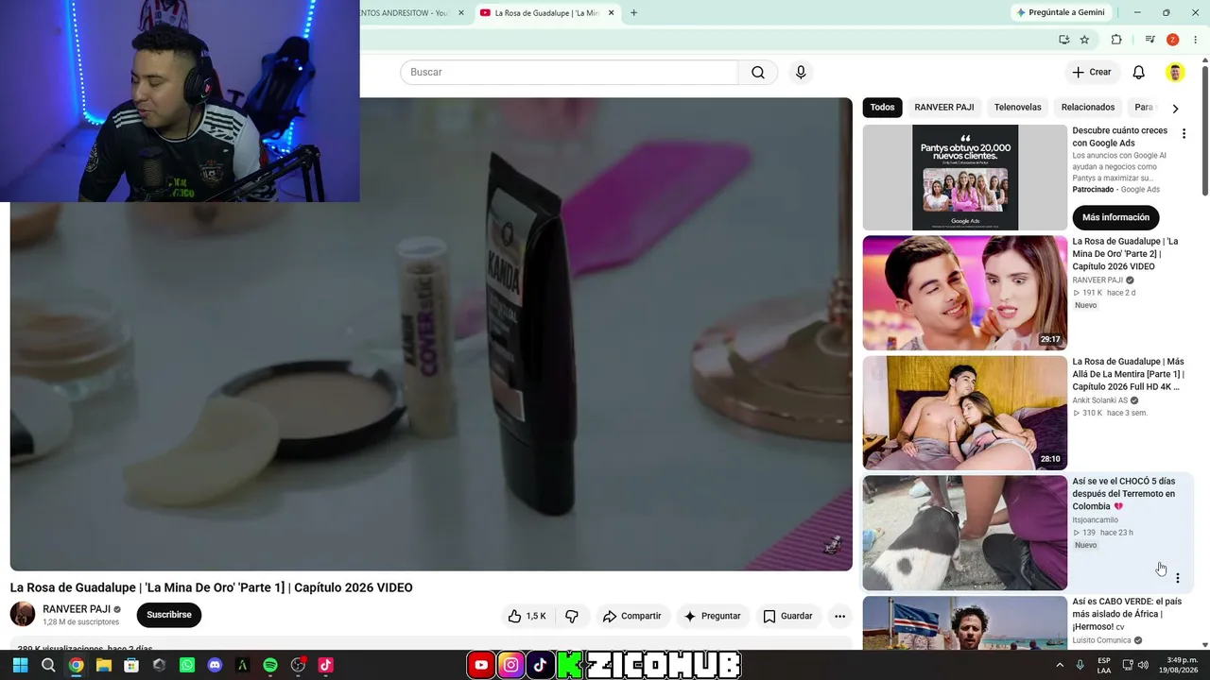Screen dimensions: 1210x680
Task: Click the install app icon in the address bar
Action: [1064, 40]
